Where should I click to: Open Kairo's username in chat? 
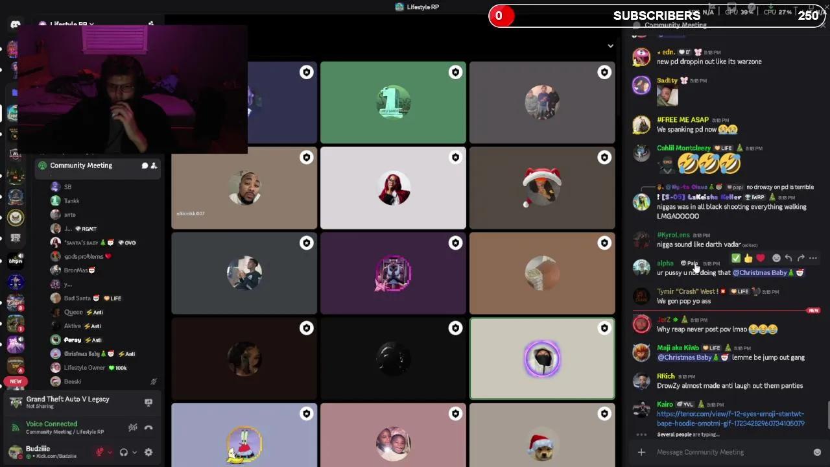665,405
